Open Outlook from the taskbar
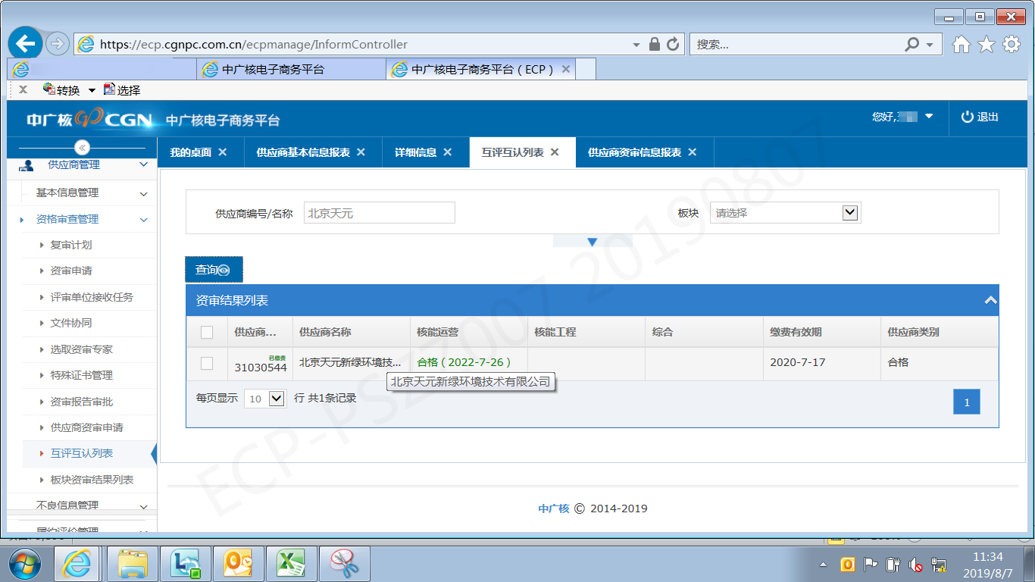 [238, 564]
